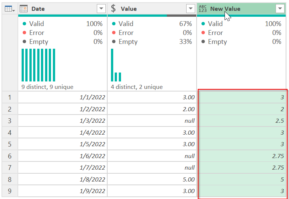289x199 pixels.
Task: Select row number 9
Action: click(10, 191)
